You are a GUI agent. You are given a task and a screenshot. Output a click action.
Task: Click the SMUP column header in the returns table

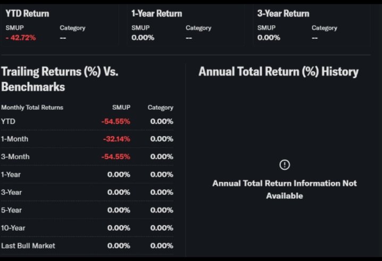[x=121, y=108]
